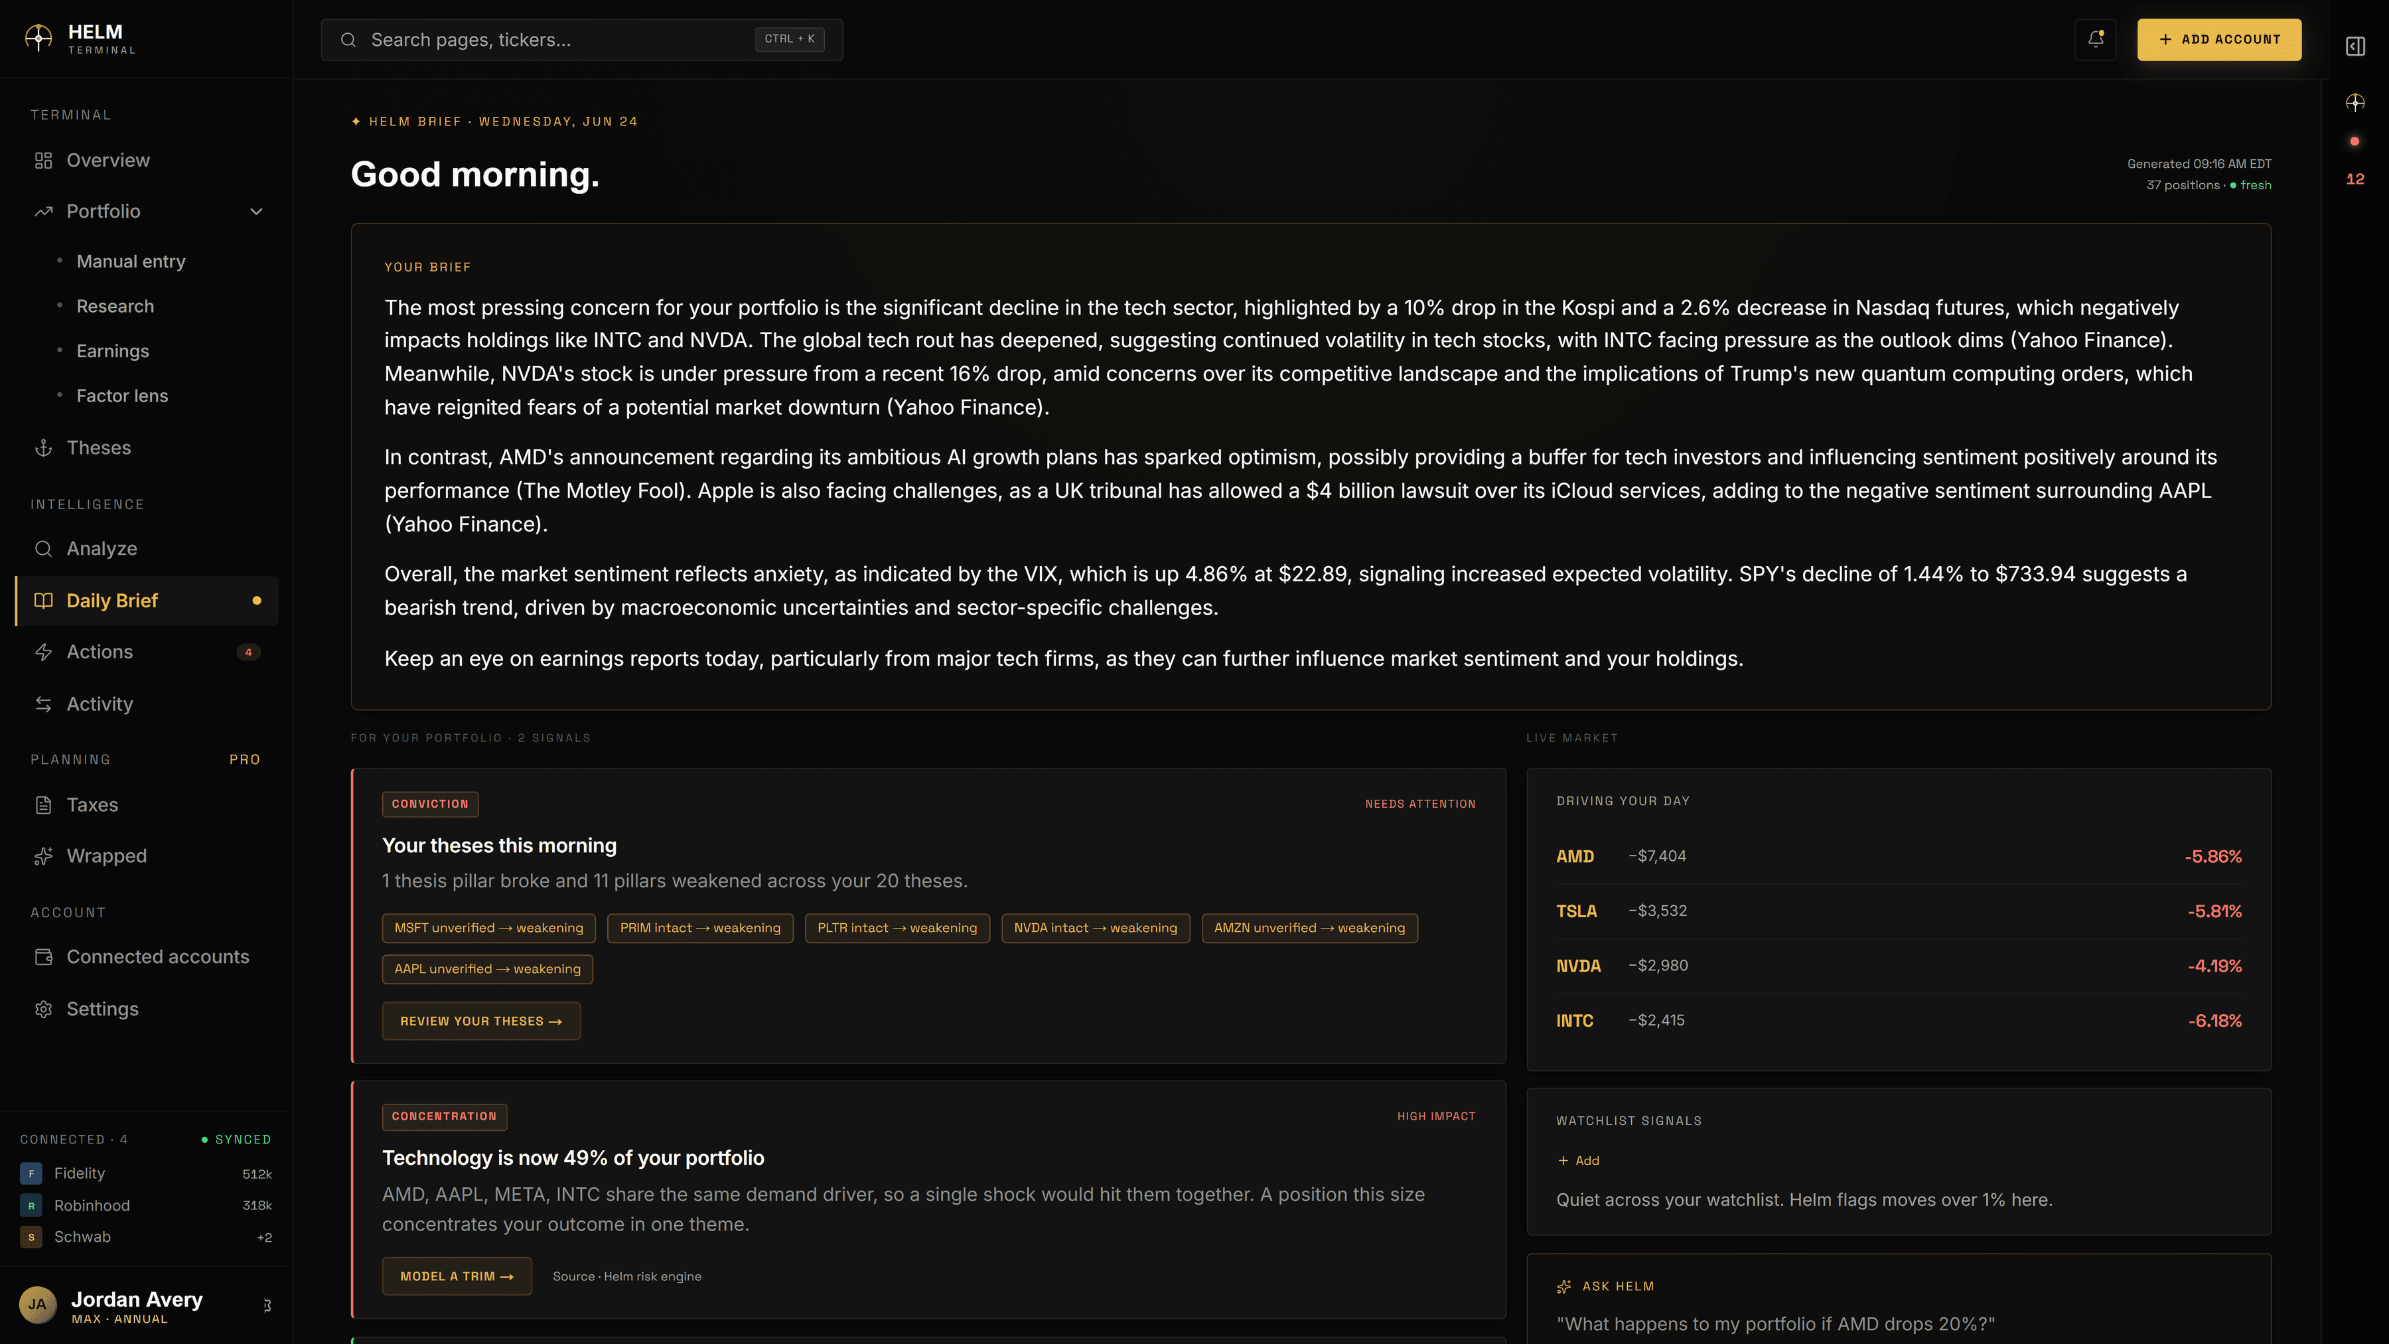
Task: Open Jordan Avery profile menu chevron
Action: tap(267, 1305)
